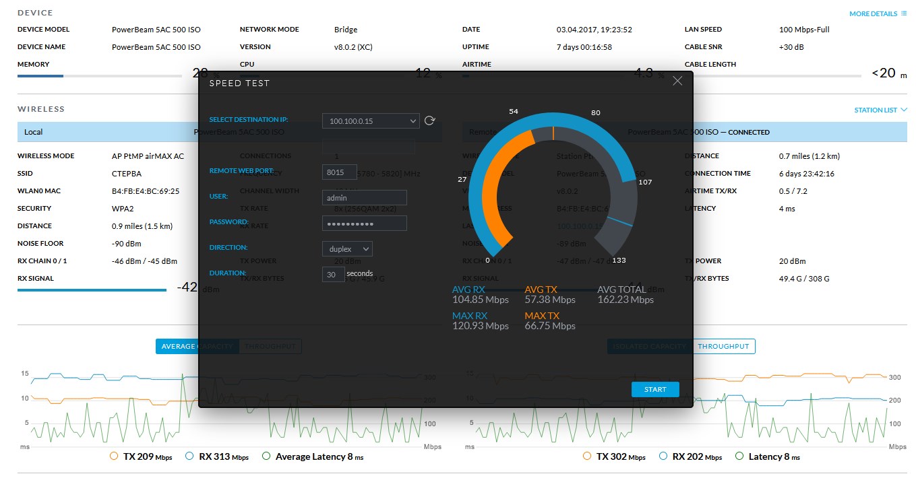Click the noise floor -90 dBm value
This screenshot has width=916, height=478.
tap(127, 244)
